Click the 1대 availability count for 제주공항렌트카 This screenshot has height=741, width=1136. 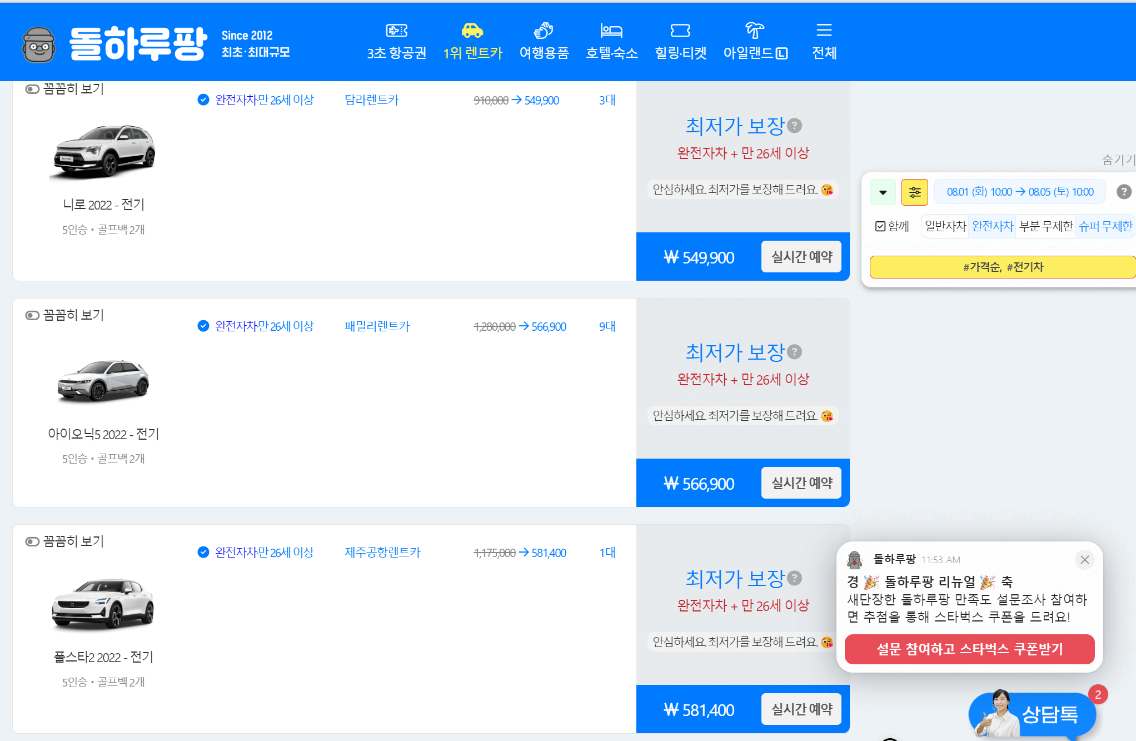tap(607, 553)
